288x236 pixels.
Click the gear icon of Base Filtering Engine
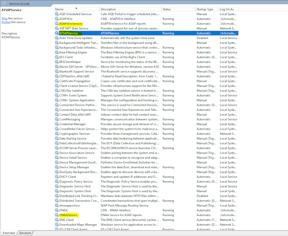[x=56, y=52]
